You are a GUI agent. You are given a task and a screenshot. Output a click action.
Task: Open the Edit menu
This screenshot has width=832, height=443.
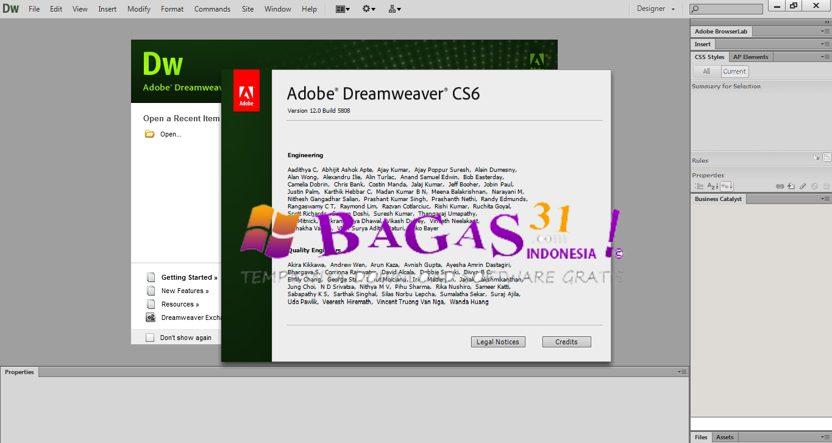click(56, 9)
